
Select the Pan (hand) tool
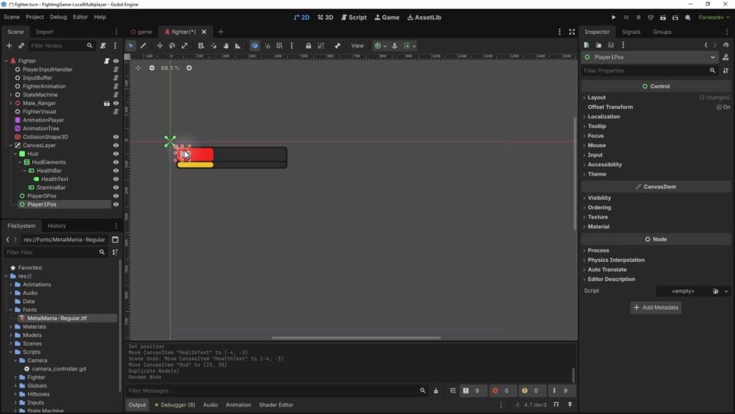click(x=226, y=46)
